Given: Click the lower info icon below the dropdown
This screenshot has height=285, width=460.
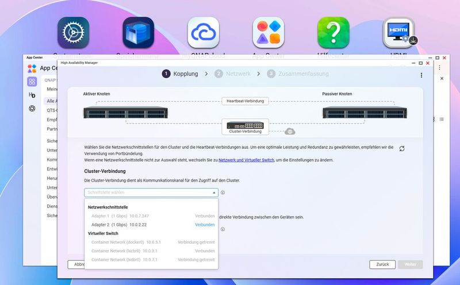Looking at the screenshot, I should (x=223, y=229).
